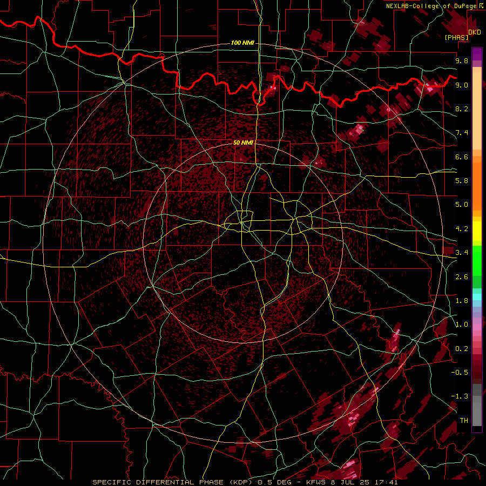The width and height of the screenshot is (486, 486).
Task: Click the 9.0 value on color scale
Action: coord(462,85)
